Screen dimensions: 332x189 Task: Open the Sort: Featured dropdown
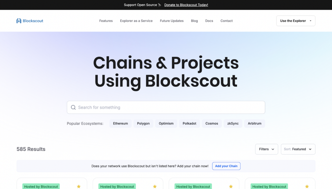[298, 149]
